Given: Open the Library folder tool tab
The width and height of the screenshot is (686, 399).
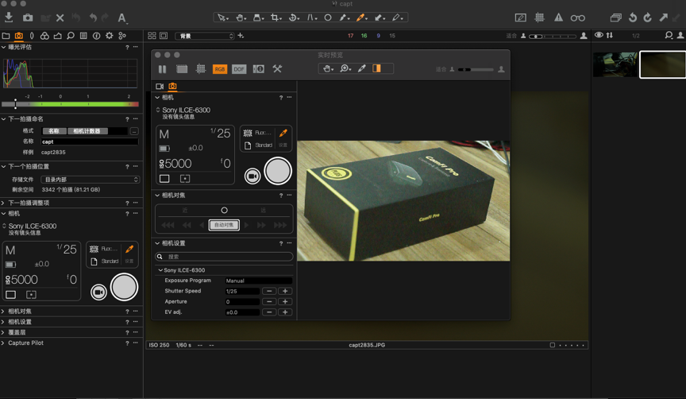Looking at the screenshot, I should 6,36.
